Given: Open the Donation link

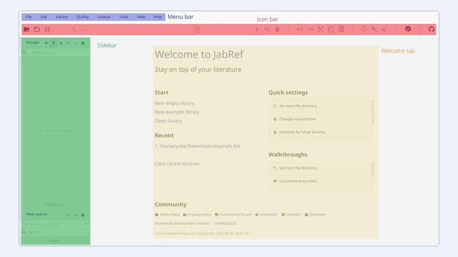Looking at the screenshot, I should coord(315,215).
